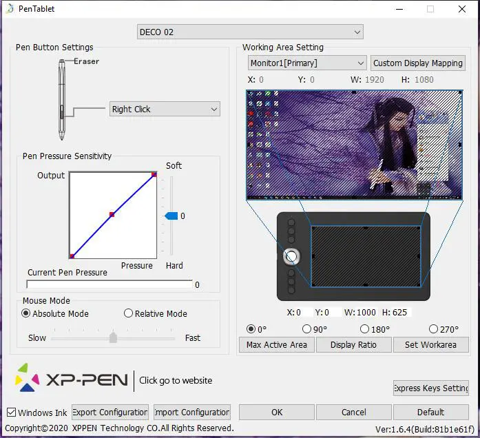Expand the Right Click pen button dropdown
Screen dimensions: 480x438
(x=165, y=109)
